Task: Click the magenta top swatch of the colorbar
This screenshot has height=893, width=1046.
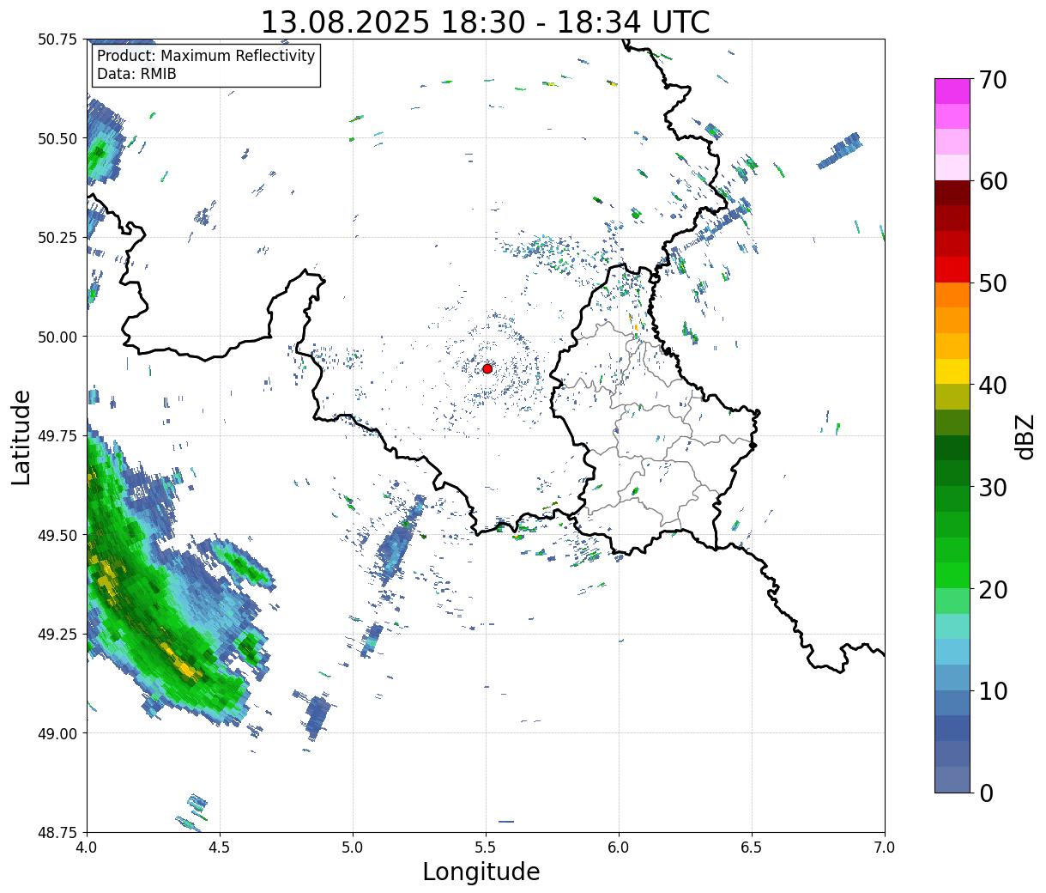Action: 952,91
